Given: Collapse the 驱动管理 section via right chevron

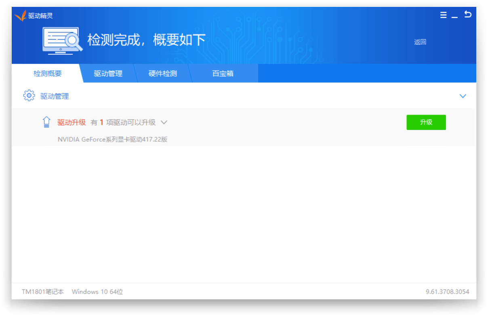Looking at the screenshot, I should click(x=463, y=96).
